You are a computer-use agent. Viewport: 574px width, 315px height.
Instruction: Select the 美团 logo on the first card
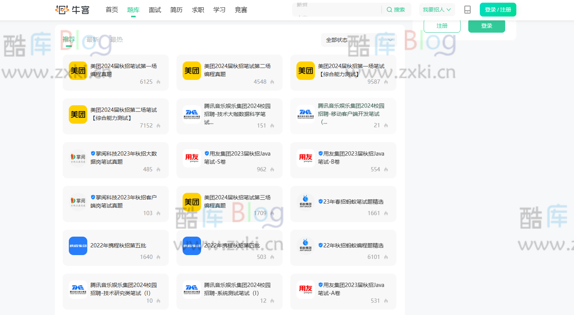[x=78, y=71]
